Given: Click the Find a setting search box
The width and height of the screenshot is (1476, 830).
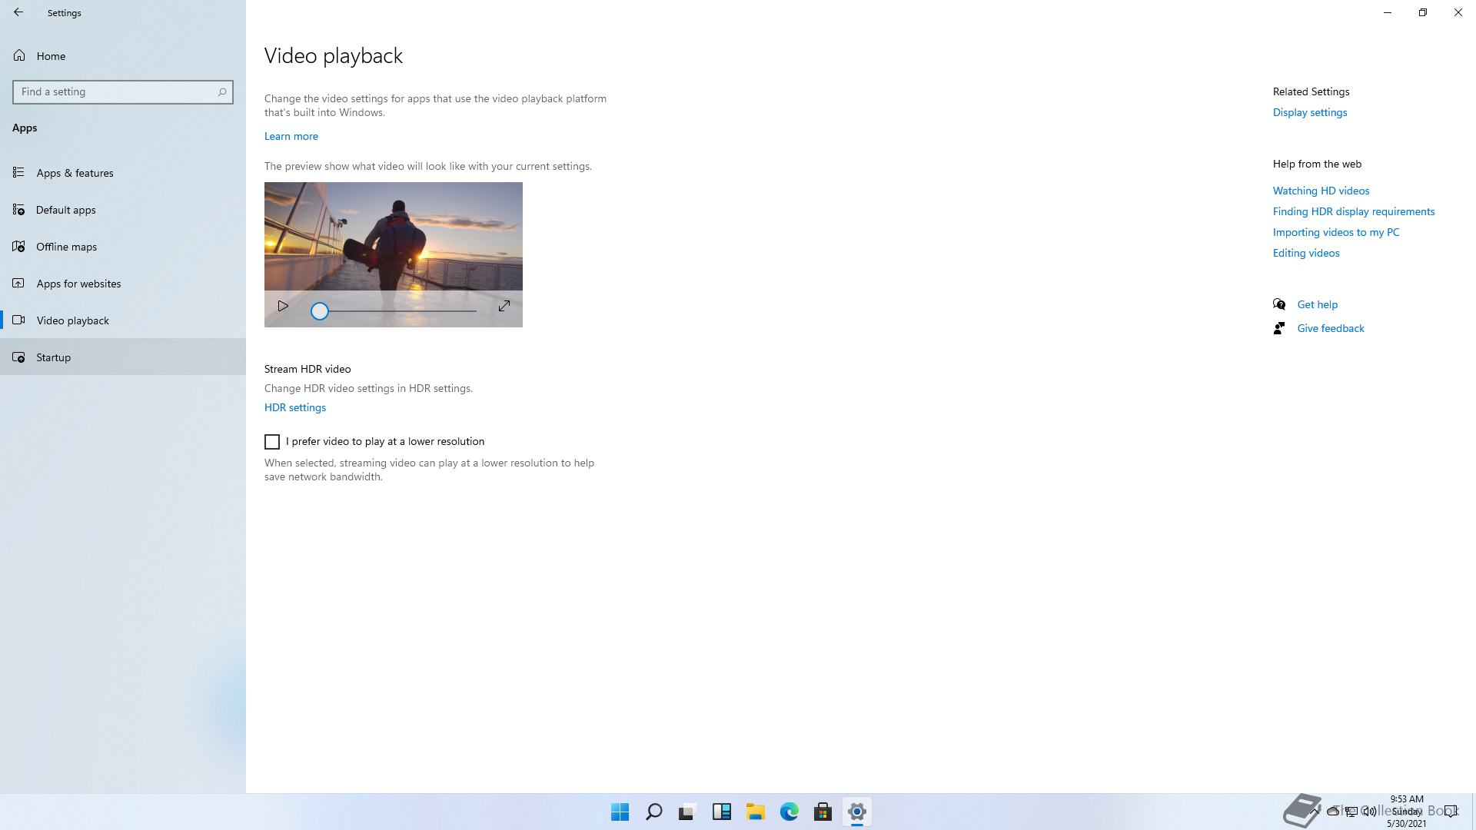Looking at the screenshot, I should click(x=123, y=92).
